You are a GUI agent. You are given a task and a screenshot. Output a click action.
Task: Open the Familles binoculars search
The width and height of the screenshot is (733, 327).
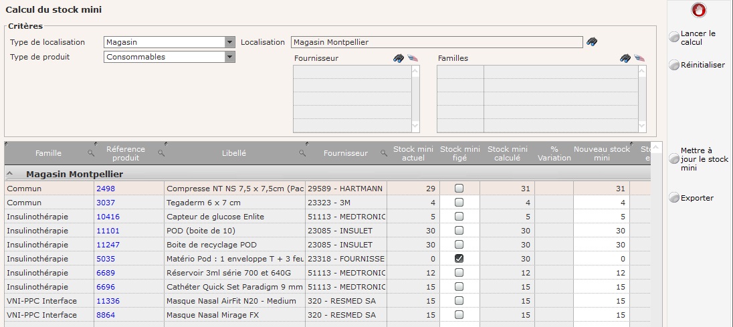point(625,58)
